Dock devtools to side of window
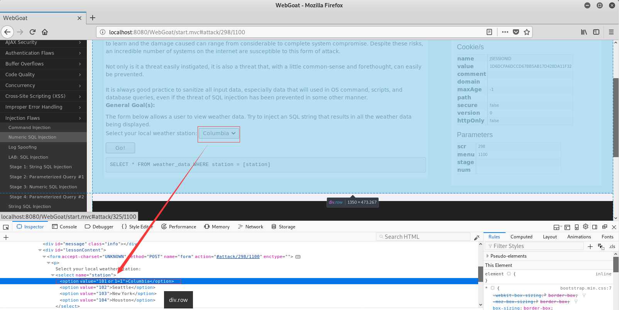619x310 pixels. (x=595, y=227)
